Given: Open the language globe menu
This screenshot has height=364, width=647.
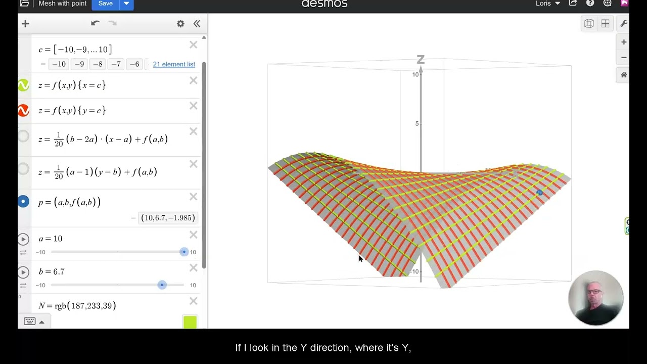Looking at the screenshot, I should tap(608, 4).
